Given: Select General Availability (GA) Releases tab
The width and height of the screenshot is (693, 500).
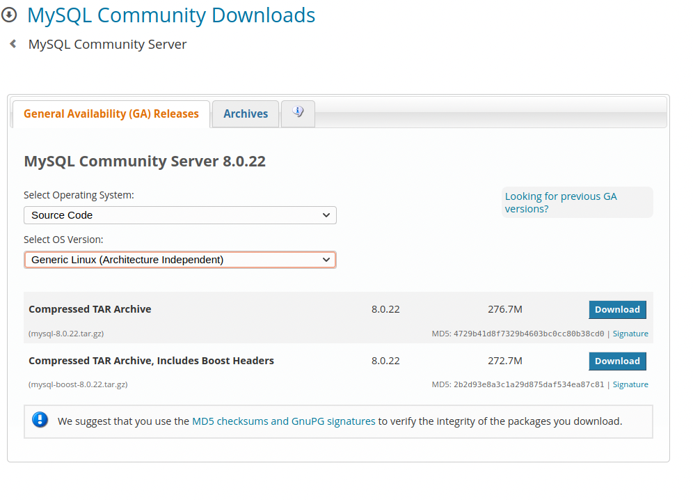Looking at the screenshot, I should click(111, 114).
